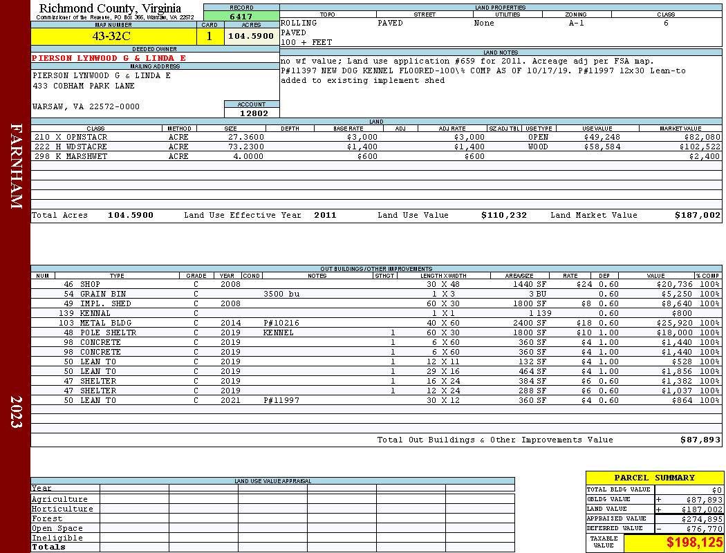Click use value $58,584
This screenshot has height=553, width=726.
(x=602, y=147)
